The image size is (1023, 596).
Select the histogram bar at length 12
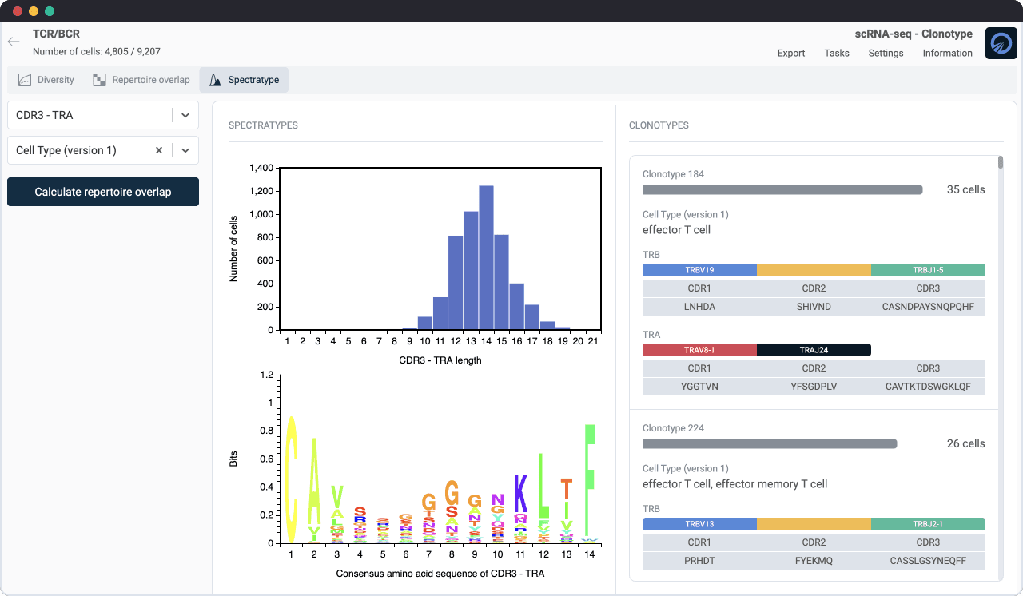[x=456, y=283]
